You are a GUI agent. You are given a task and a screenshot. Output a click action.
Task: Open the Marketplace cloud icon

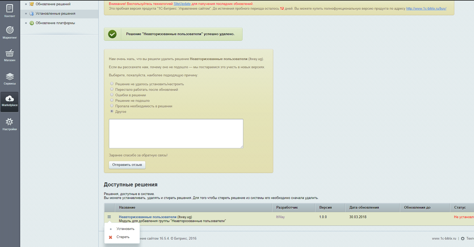[10, 99]
